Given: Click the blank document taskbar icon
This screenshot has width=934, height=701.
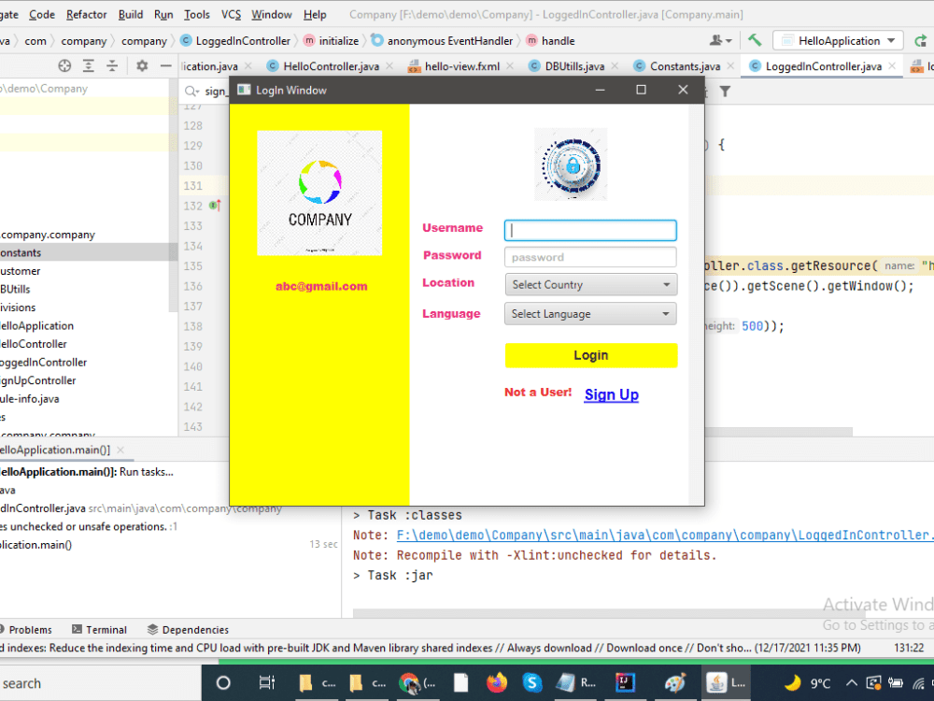Looking at the screenshot, I should pos(460,683).
